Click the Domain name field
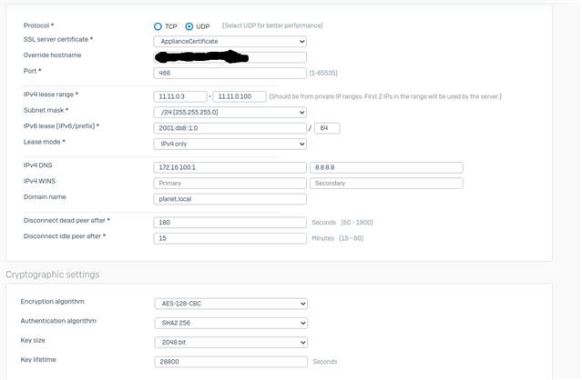The image size is (582, 380). coord(230,199)
